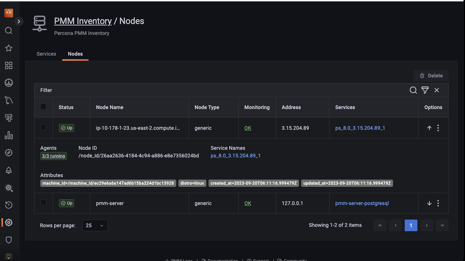Image resolution: width=465 pixels, height=261 pixels.
Task: Click the magnifier icon in Filter bar
Action: click(413, 90)
